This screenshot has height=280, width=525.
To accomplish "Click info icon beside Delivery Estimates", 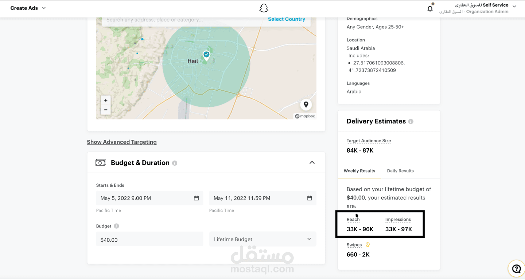I will (x=411, y=122).
